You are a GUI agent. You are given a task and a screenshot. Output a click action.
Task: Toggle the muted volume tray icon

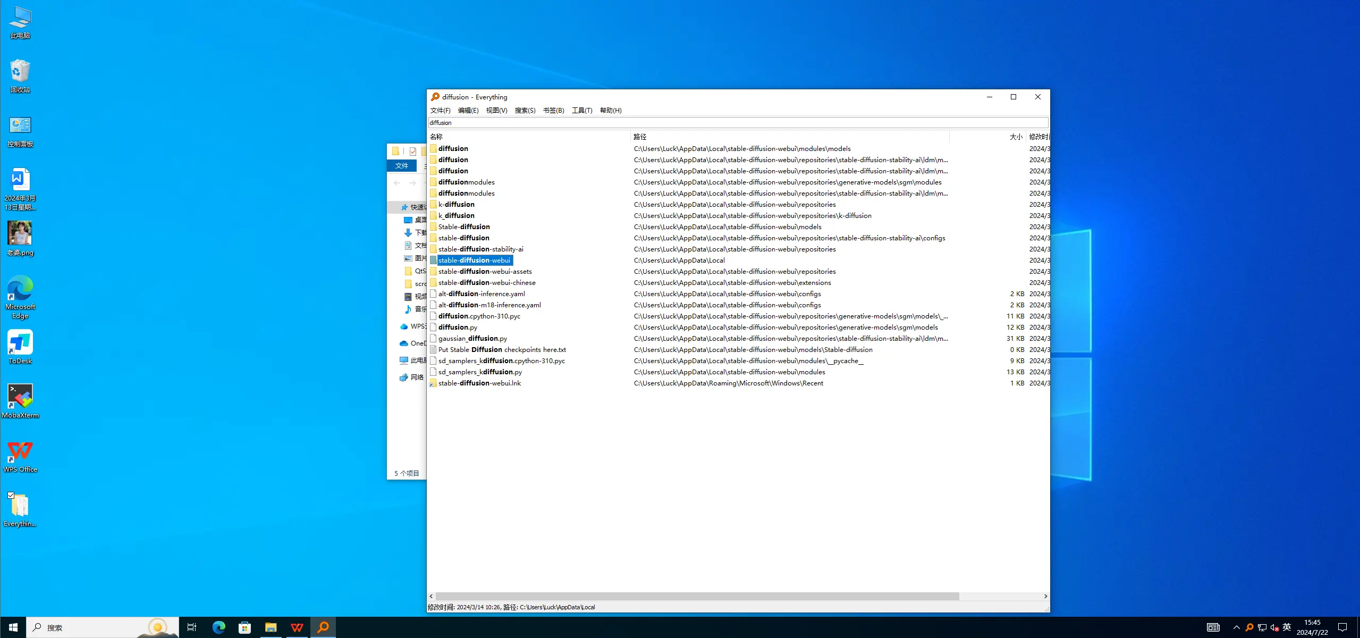coord(1274,627)
